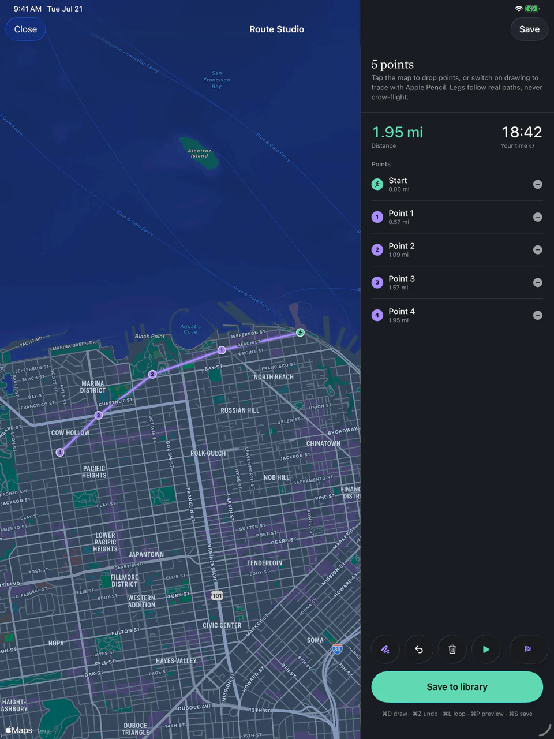554x739 pixels.
Task: Tap Alcatraz Island on the map
Action: coord(199,153)
